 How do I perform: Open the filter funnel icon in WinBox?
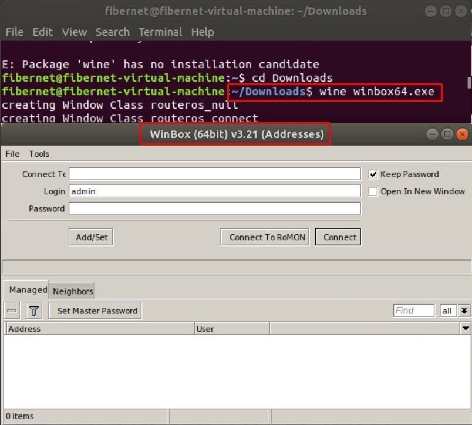tap(34, 311)
